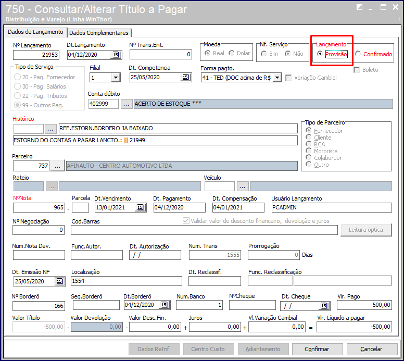Open Conta débito lookup ellipsis button
The image size is (404, 361).
click(126, 104)
